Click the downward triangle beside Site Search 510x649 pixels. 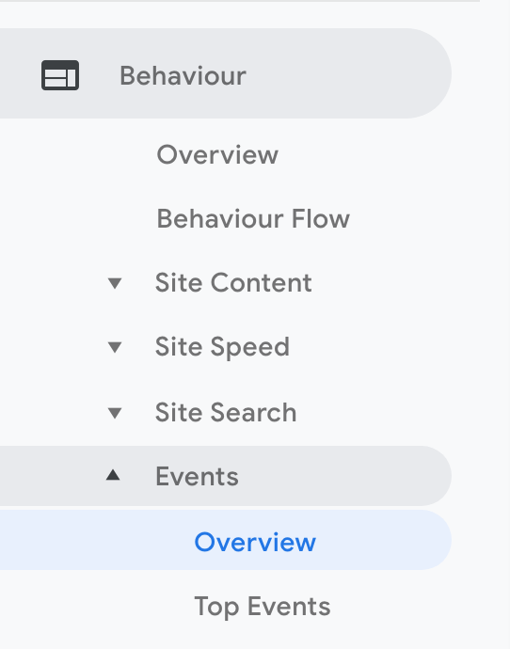tap(114, 413)
